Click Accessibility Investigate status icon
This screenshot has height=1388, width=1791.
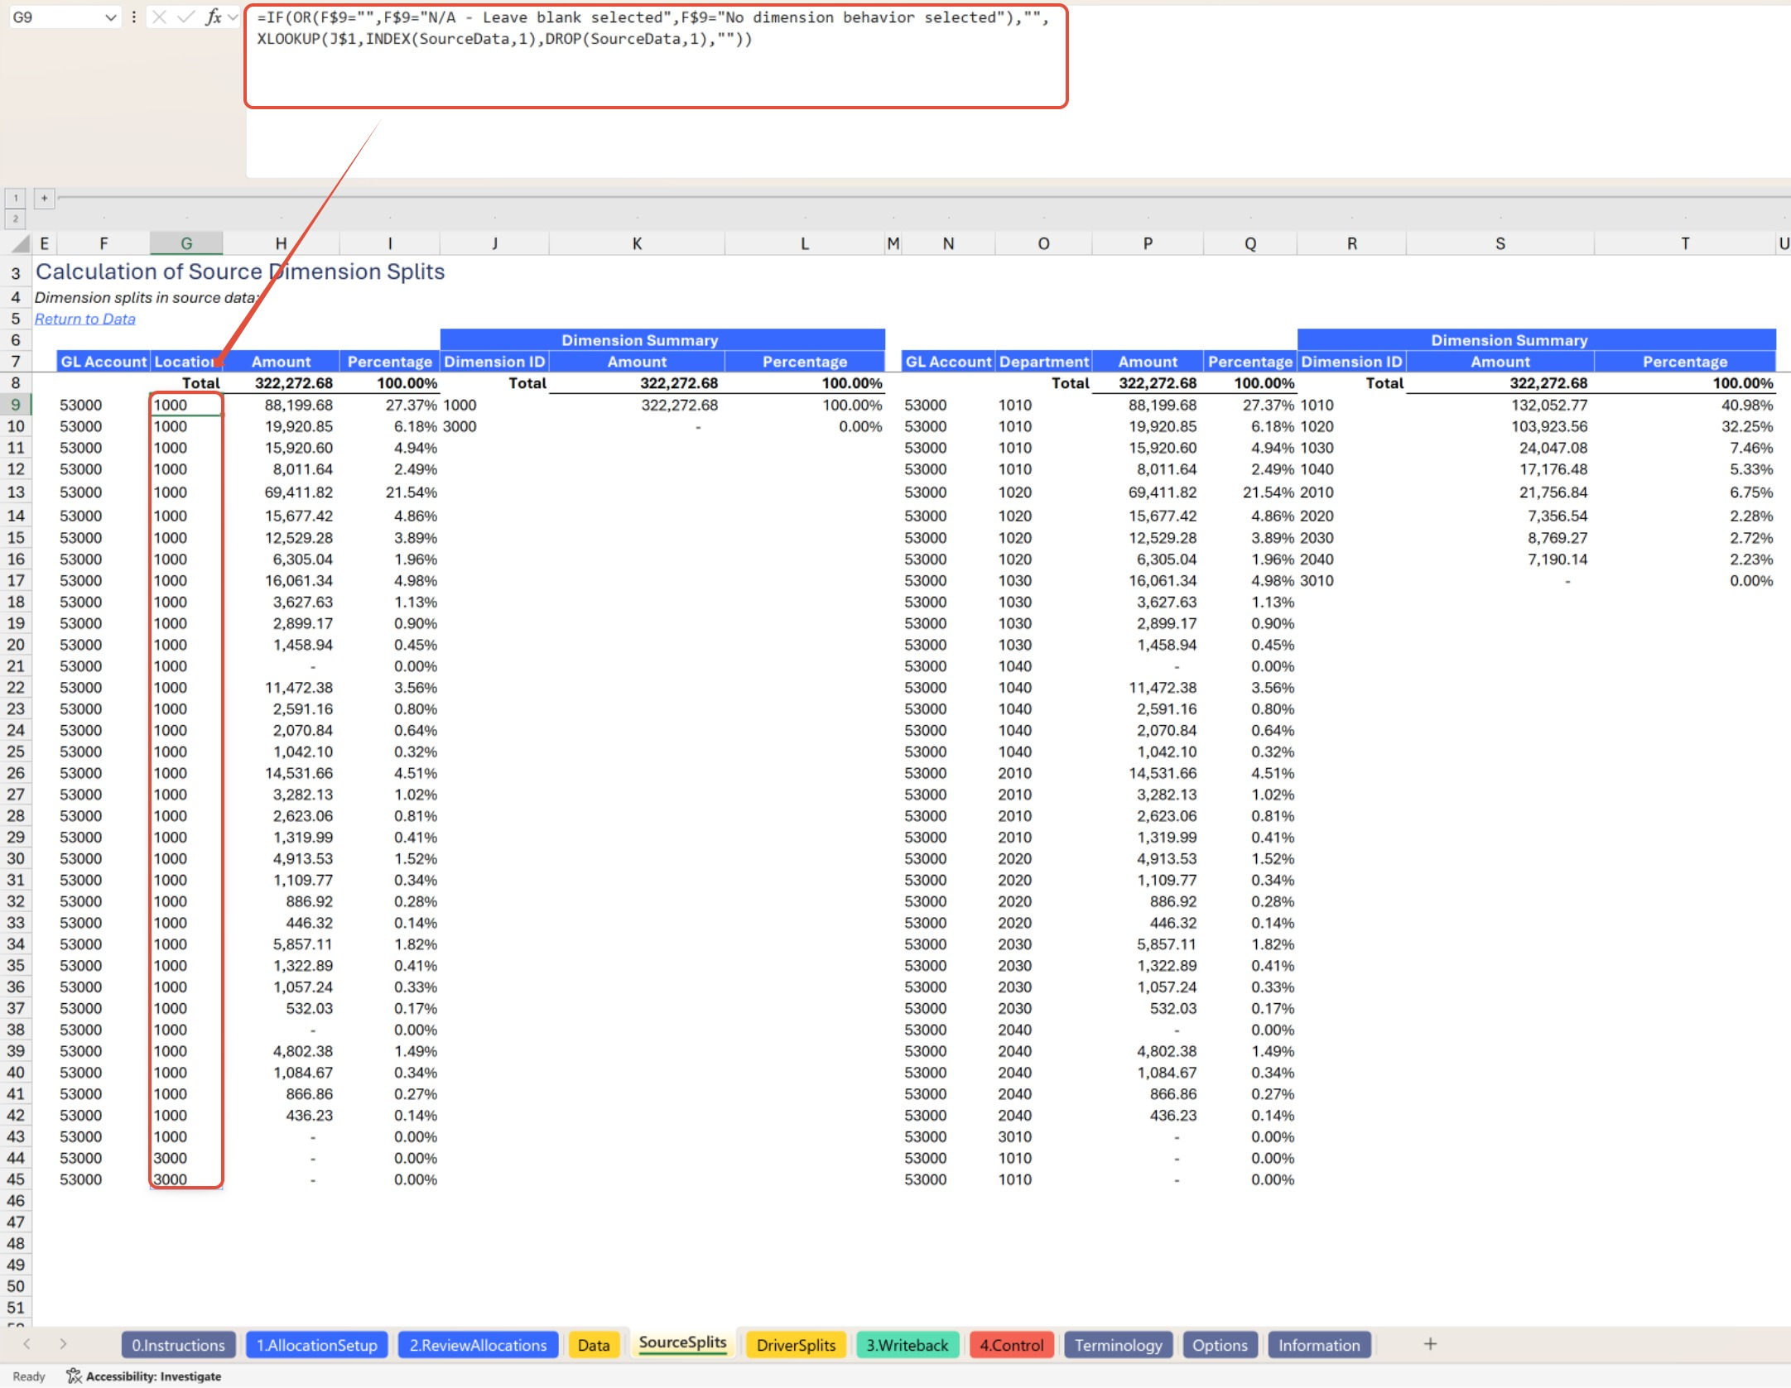[x=75, y=1376]
